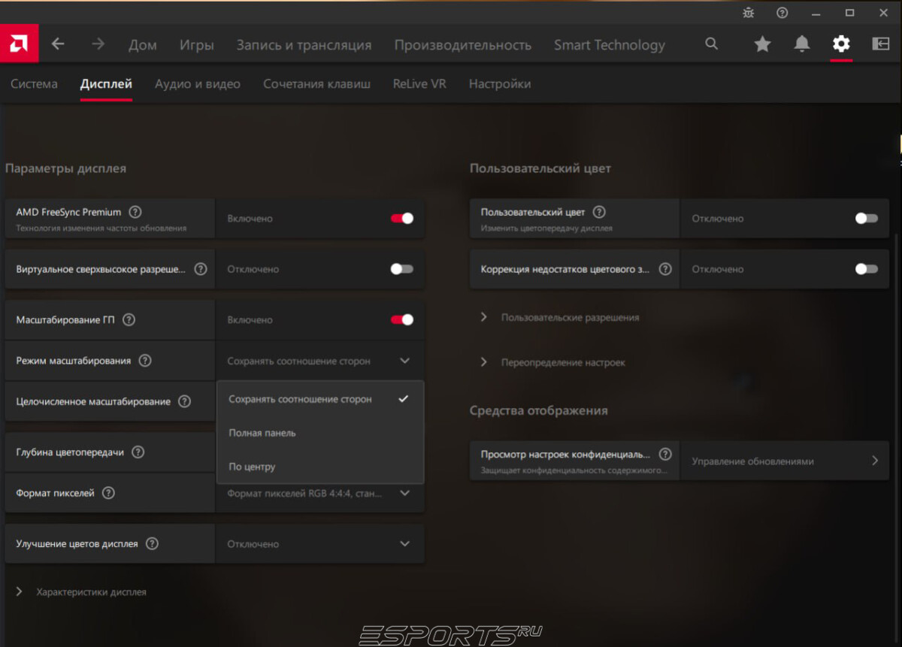This screenshot has width=902, height=647.
Task: Open the Производительность tab
Action: click(463, 45)
